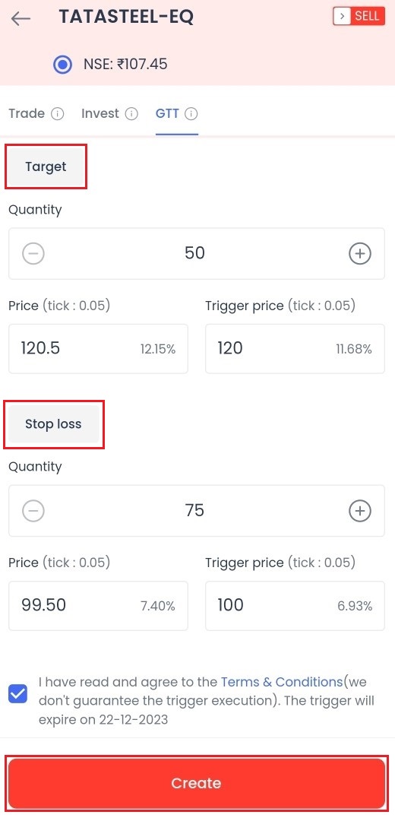Open the info icon beside Invest
The width and height of the screenshot is (395, 818).
point(131,114)
